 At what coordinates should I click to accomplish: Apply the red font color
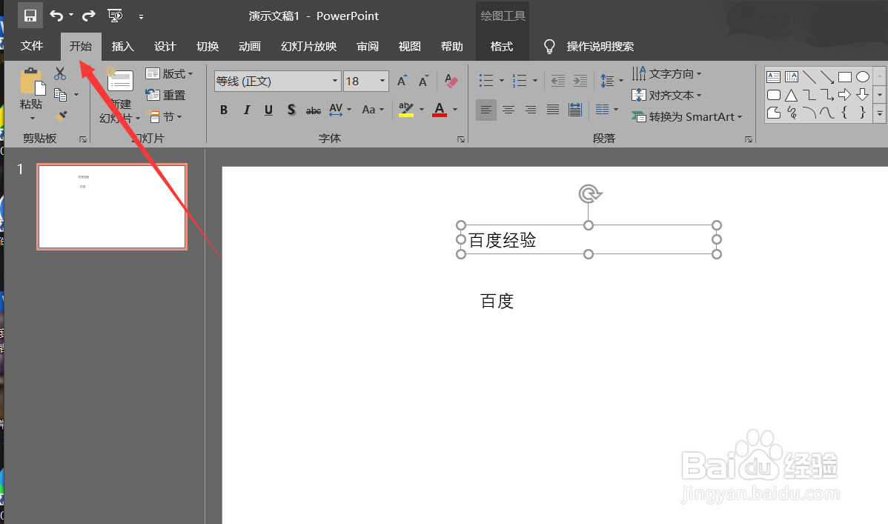click(440, 110)
